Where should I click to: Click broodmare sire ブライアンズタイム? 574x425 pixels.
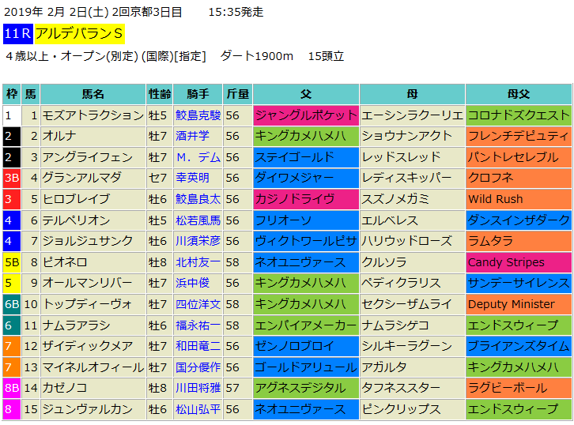[519, 346]
